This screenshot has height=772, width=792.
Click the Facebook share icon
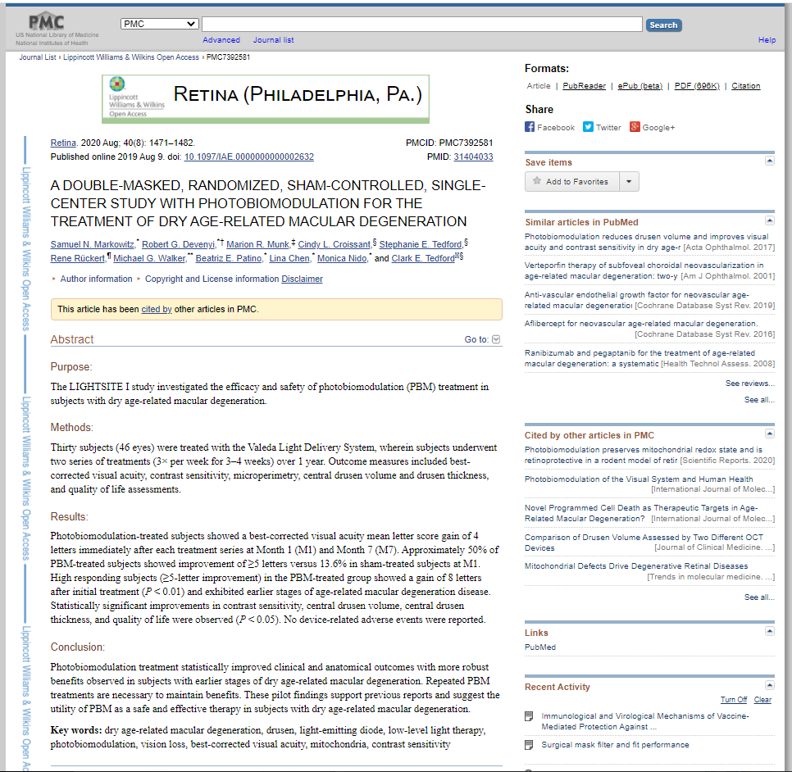(530, 127)
